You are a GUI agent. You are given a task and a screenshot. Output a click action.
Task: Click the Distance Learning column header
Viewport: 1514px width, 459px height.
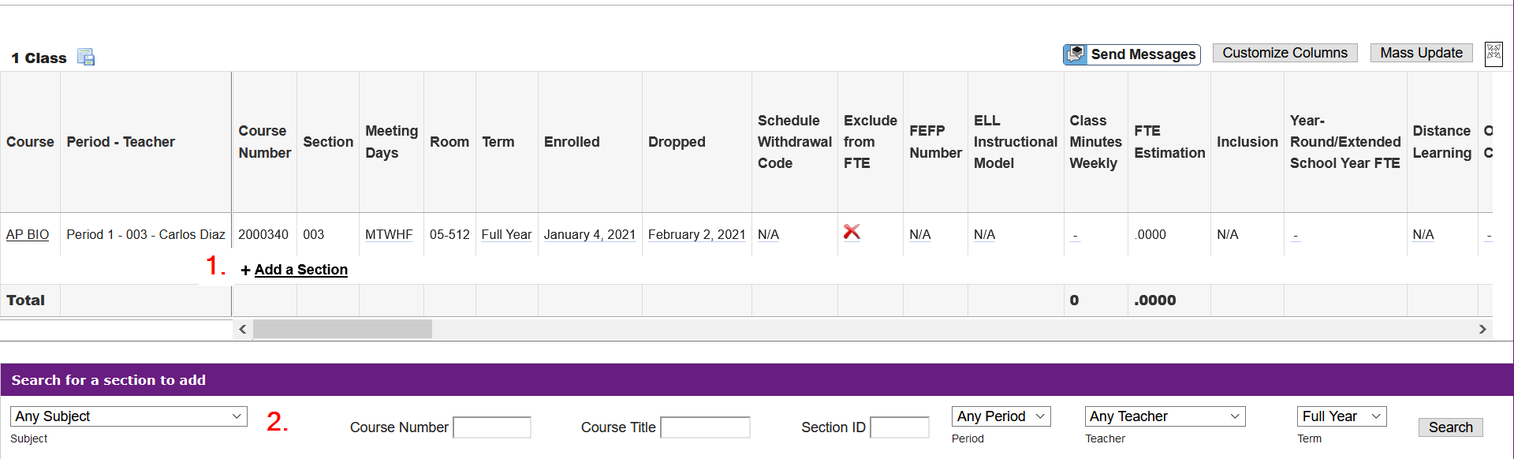pyautogui.click(x=1441, y=142)
